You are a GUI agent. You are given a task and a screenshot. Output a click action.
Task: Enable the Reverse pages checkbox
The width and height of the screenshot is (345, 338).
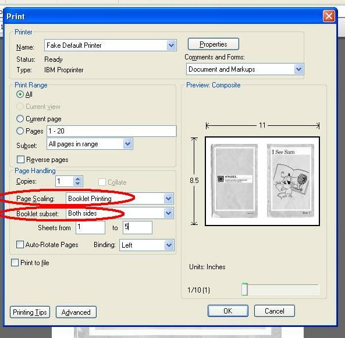pyautogui.click(x=21, y=159)
